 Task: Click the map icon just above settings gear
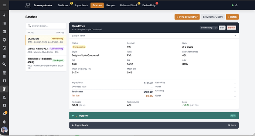[4, 105]
